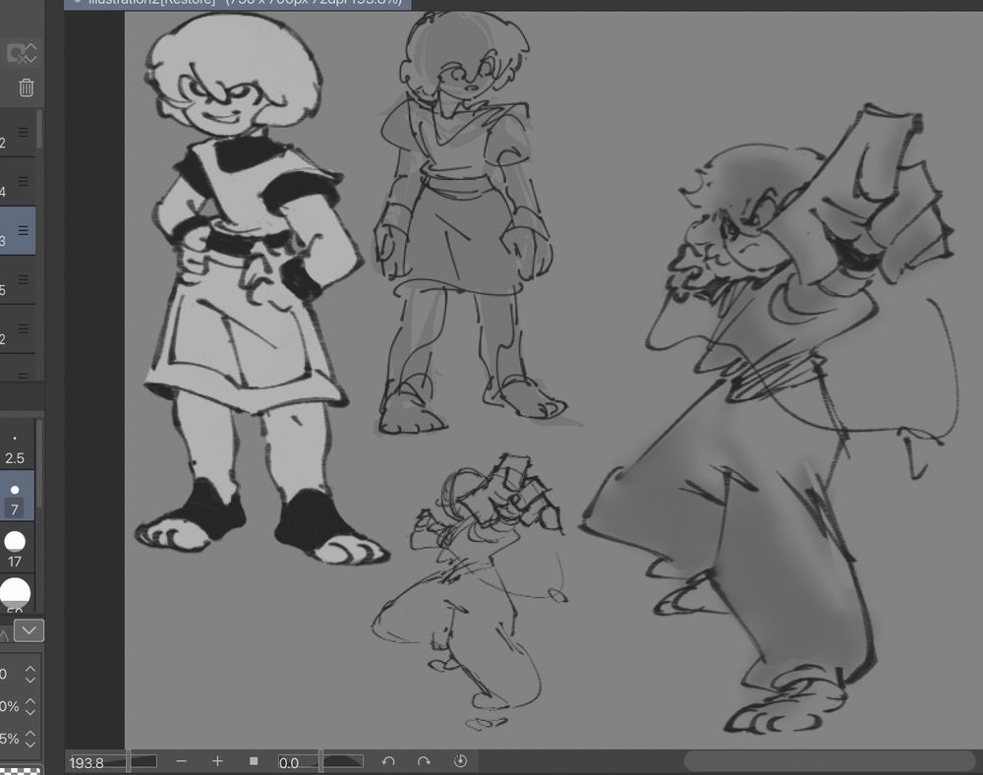Select the 17 brush size preset
The width and height of the screenshot is (983, 775).
[x=15, y=548]
